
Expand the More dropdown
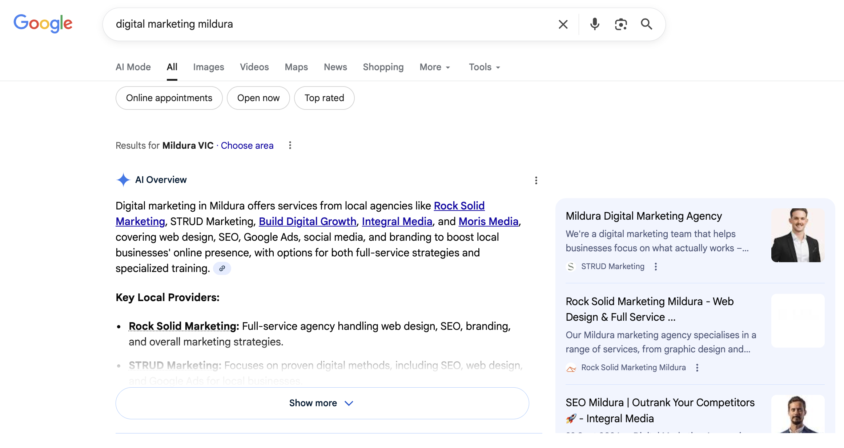click(x=435, y=67)
